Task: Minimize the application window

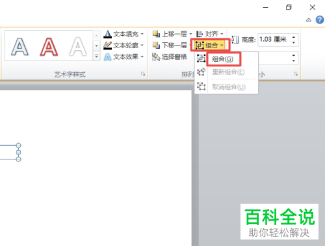Action: coord(265,7)
